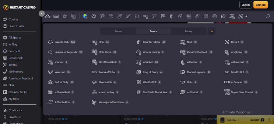Viewport: 274px width, 124px height.
Task: Switch to the Sports tab
Action: [118, 31]
